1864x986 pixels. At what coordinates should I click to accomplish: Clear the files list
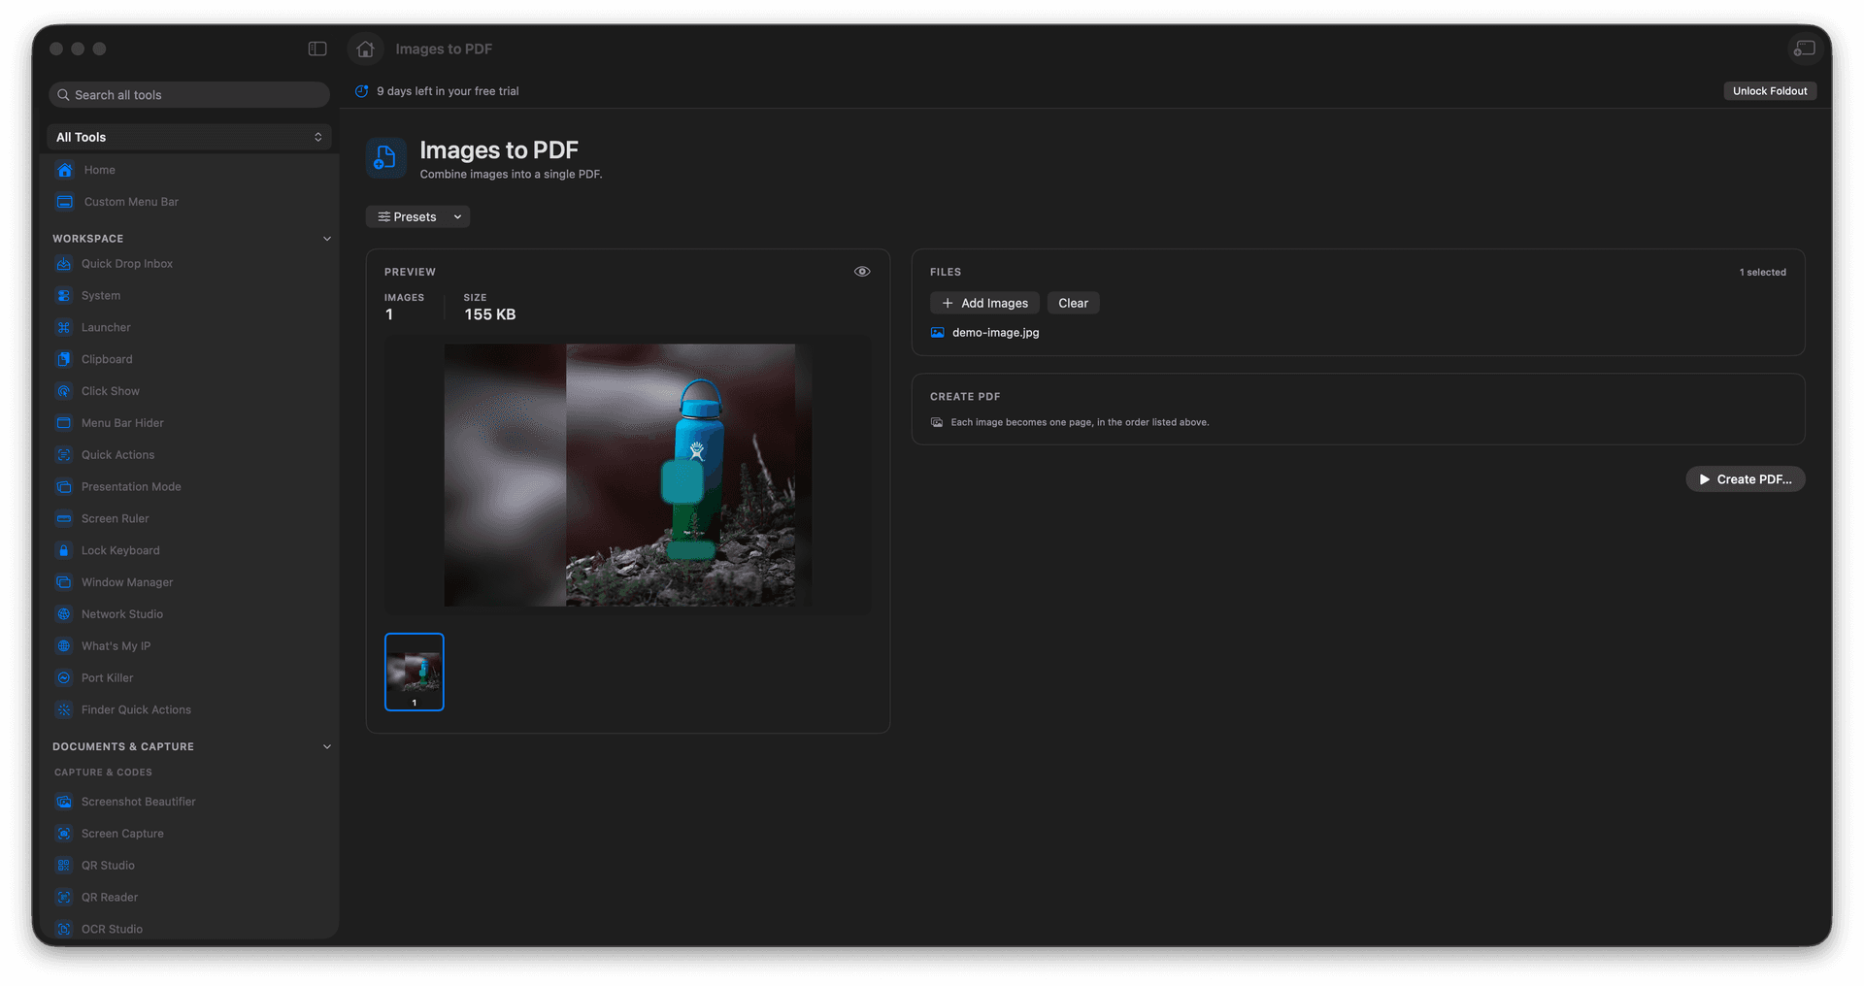point(1073,303)
